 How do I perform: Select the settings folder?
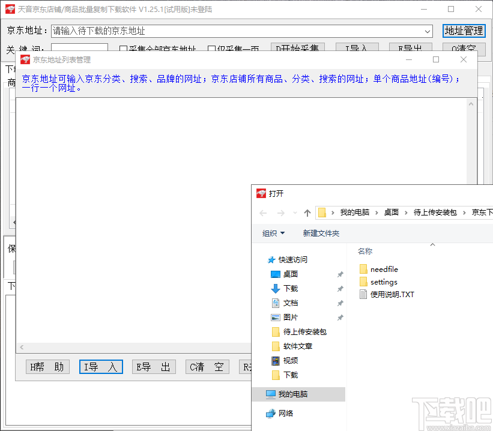point(378,282)
